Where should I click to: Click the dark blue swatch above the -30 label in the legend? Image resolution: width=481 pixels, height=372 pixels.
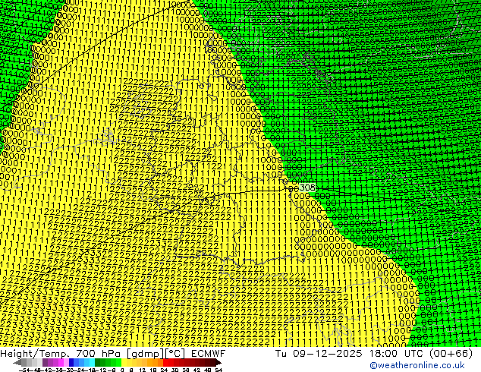(71, 363)
